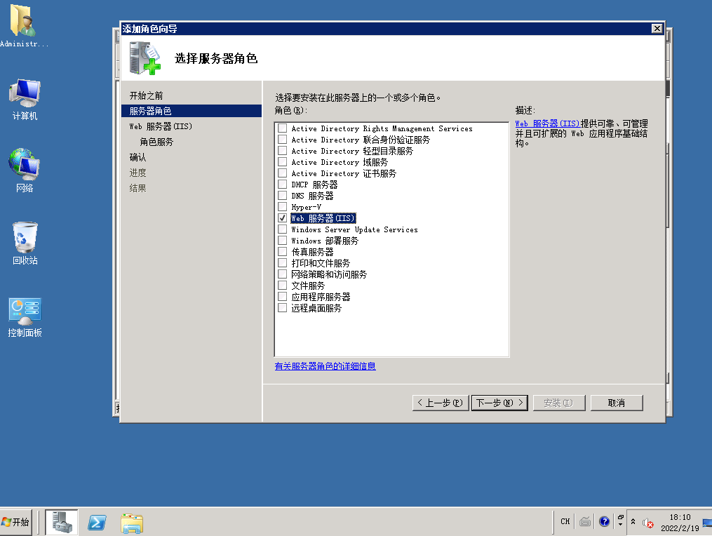
Task: Click the 开始 Start button
Action: 16,522
